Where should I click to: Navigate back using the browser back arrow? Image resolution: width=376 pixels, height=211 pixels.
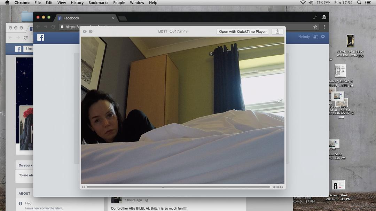click(x=38, y=26)
